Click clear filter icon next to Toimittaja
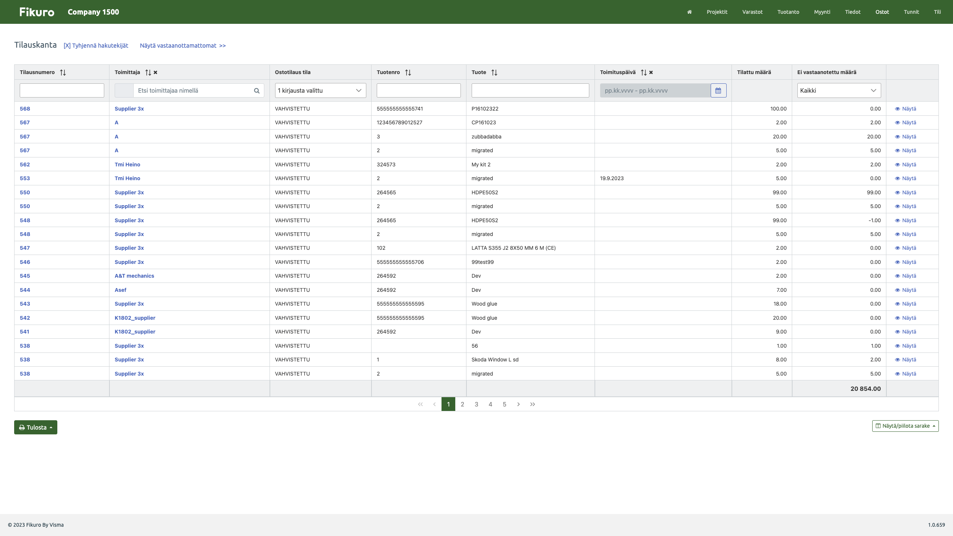 click(x=155, y=72)
